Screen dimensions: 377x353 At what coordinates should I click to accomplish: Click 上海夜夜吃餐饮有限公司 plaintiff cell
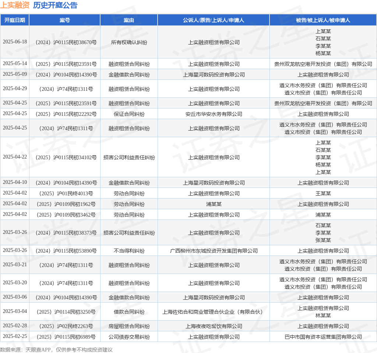214,327
